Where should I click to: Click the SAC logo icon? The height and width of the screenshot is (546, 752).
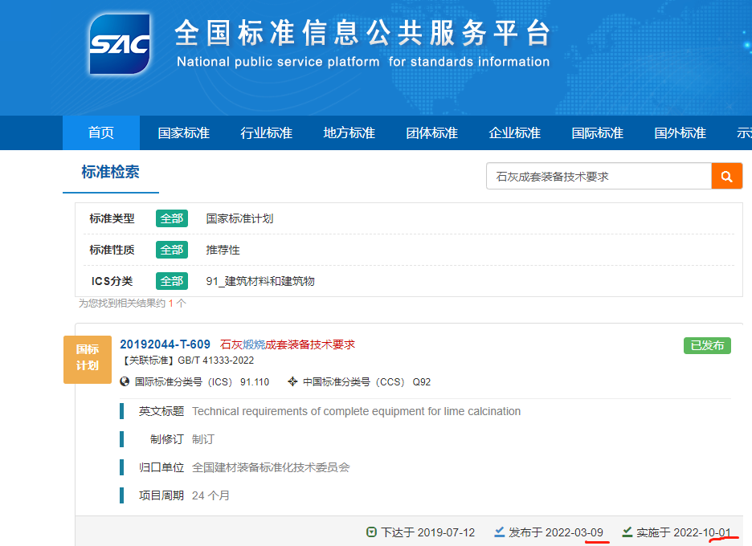tap(120, 44)
